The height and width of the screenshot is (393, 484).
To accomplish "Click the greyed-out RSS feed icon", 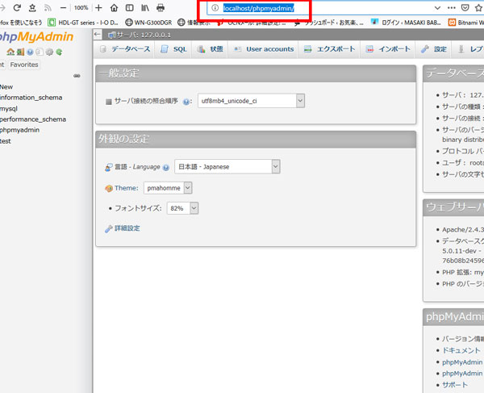I will click(x=48, y=8).
